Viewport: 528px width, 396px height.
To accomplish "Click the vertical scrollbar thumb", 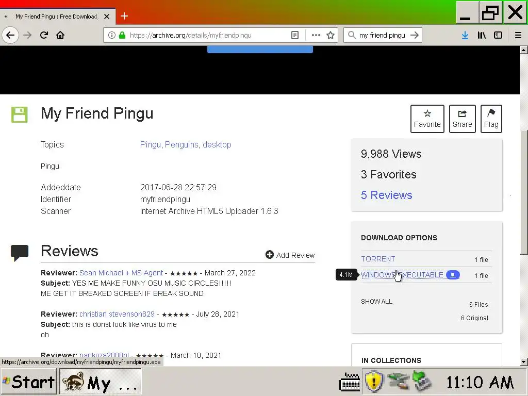I will (524, 192).
